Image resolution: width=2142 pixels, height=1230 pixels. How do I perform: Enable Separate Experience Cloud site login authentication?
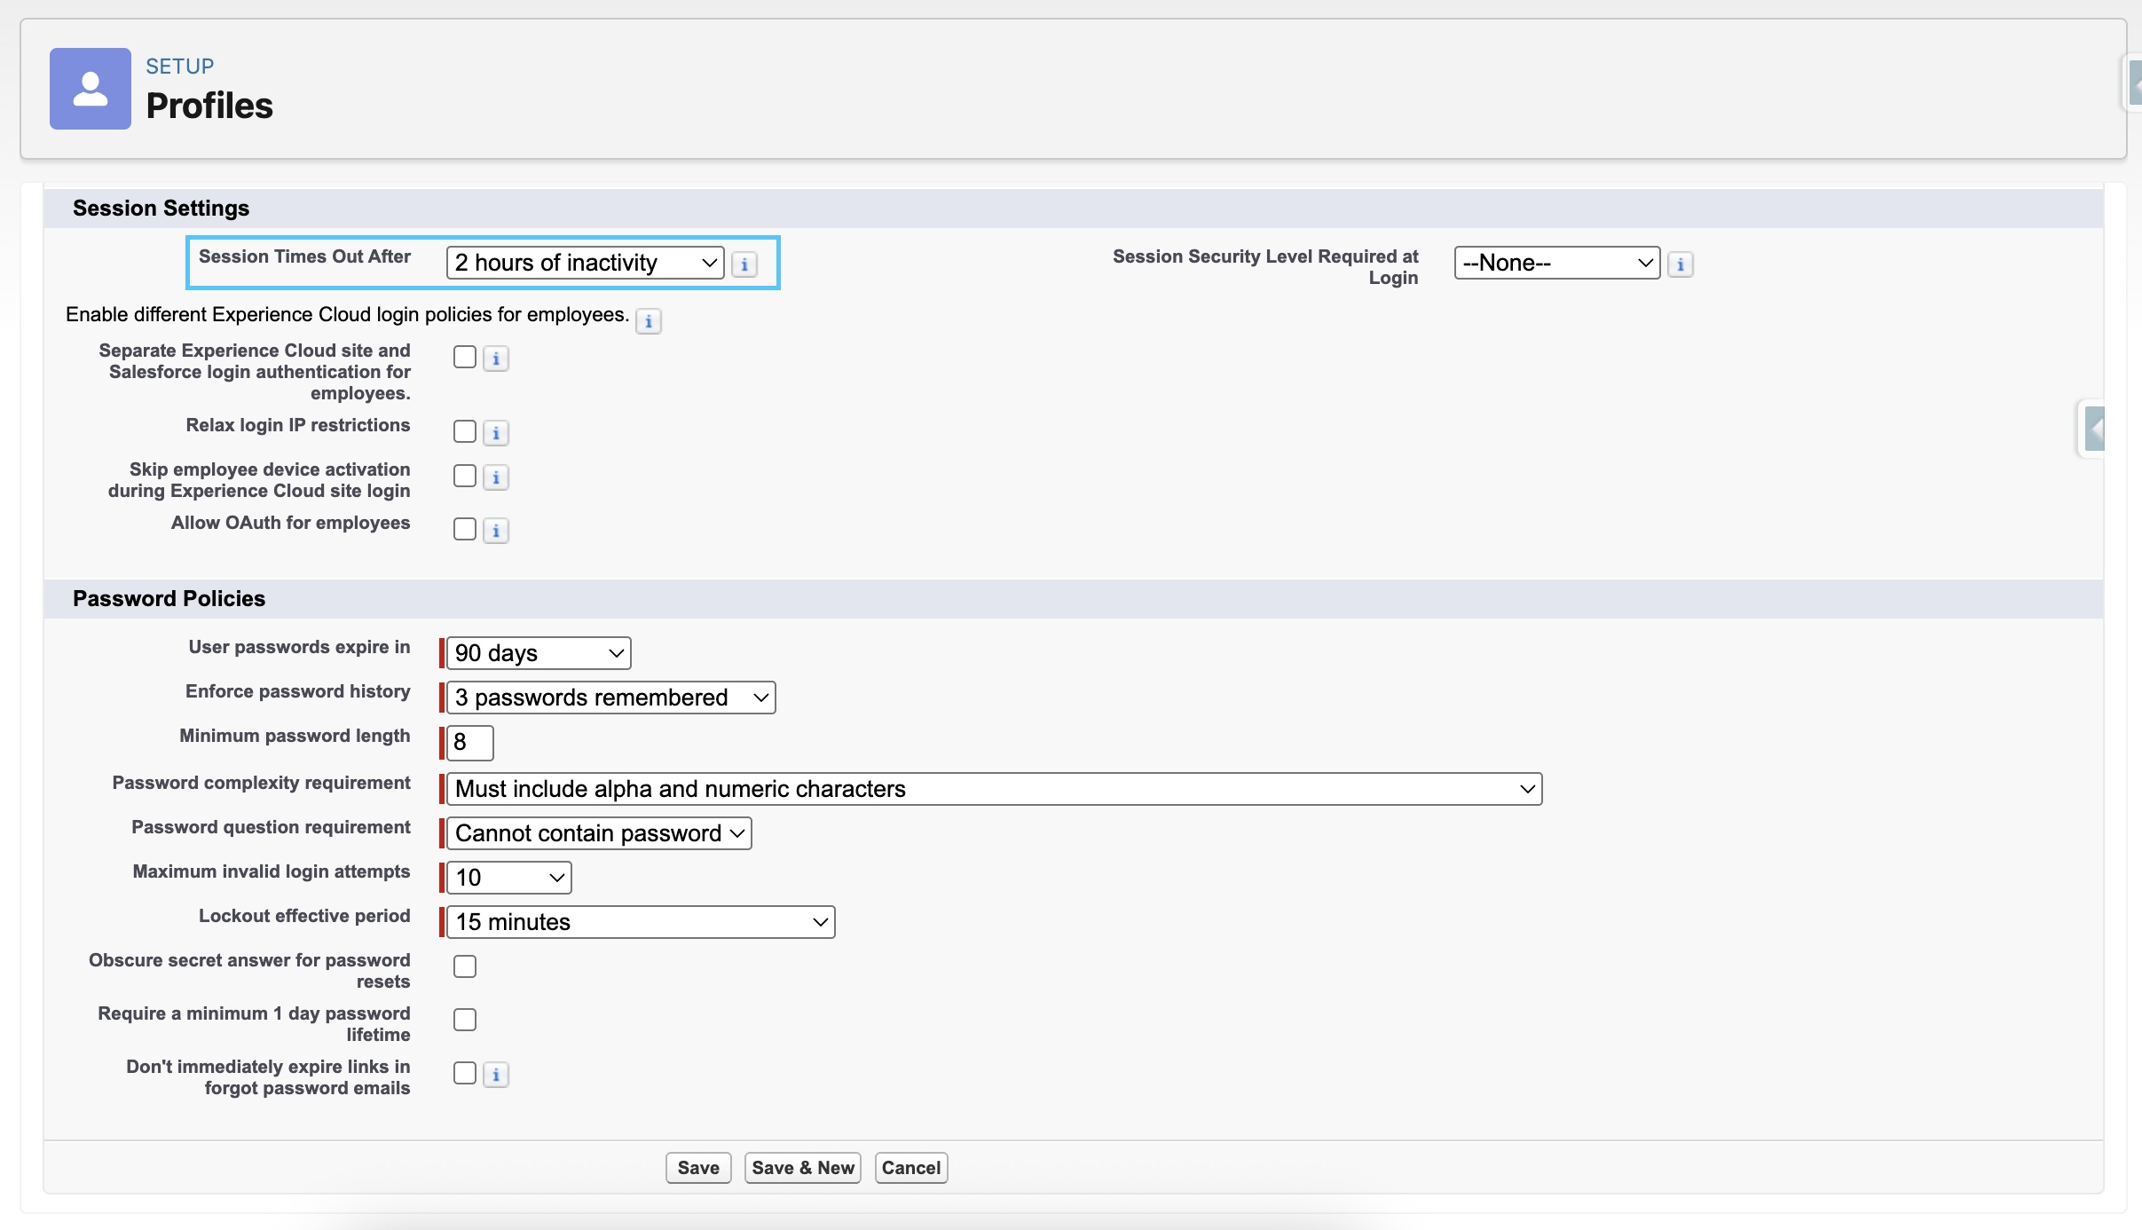(465, 357)
